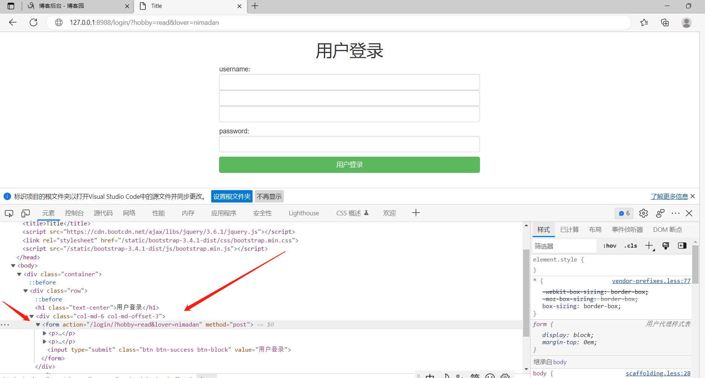Switch to the 已计算 pane tab
Viewport: 705px width, 378px height.
tap(569, 230)
